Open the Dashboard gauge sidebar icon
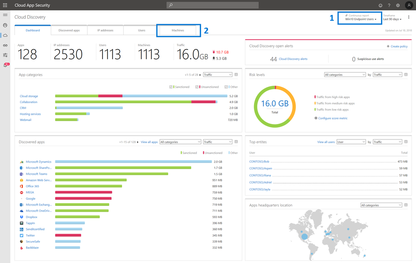 [5, 25]
